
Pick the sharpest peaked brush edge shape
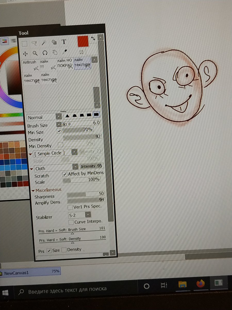pos(67,115)
